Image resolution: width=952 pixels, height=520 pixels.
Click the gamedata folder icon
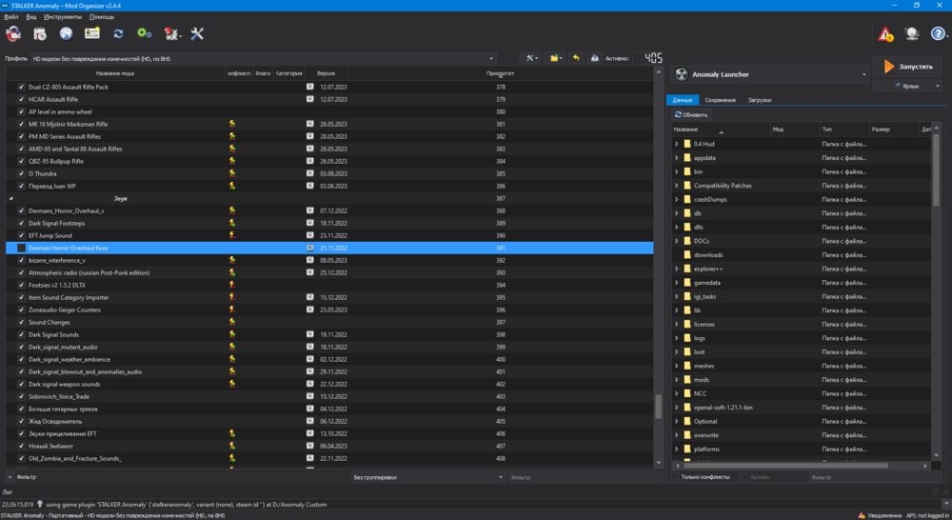pyautogui.click(x=687, y=283)
